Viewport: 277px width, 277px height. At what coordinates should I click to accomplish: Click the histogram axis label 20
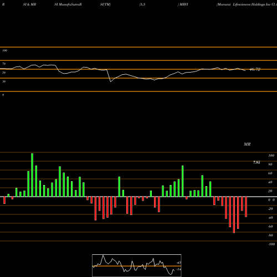tap(270, 191)
